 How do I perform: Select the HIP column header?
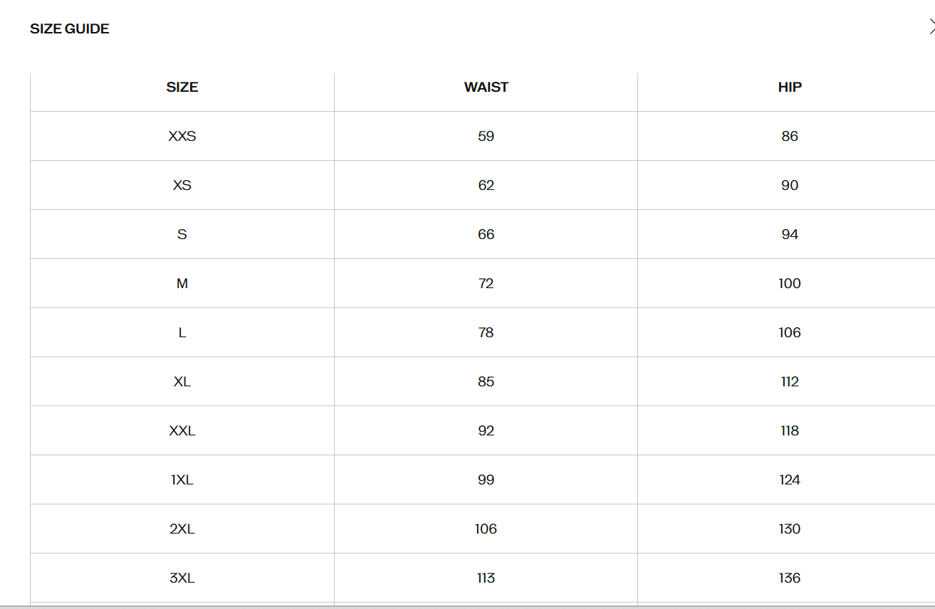pyautogui.click(x=790, y=88)
